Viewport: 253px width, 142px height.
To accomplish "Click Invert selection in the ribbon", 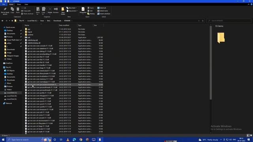I will (x=104, y=14).
